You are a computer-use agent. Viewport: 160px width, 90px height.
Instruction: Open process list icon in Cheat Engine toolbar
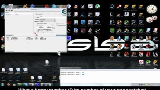coord(7,10)
